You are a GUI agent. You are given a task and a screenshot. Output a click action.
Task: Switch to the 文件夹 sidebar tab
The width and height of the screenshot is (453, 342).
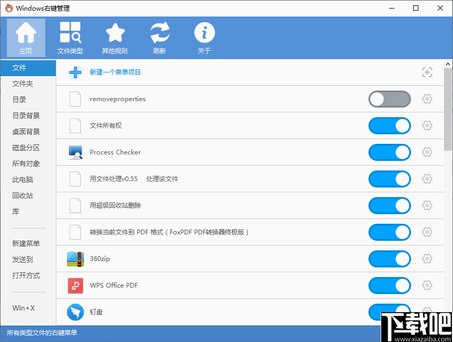(20, 84)
